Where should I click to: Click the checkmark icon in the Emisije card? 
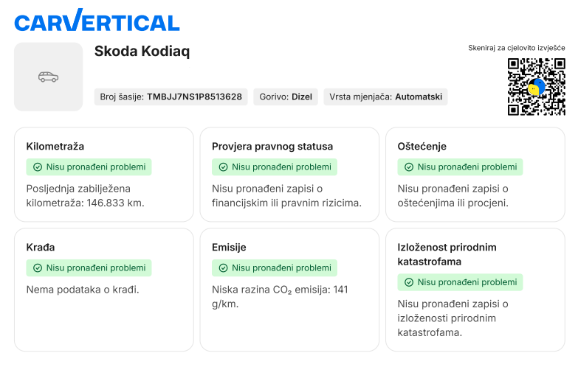click(223, 268)
